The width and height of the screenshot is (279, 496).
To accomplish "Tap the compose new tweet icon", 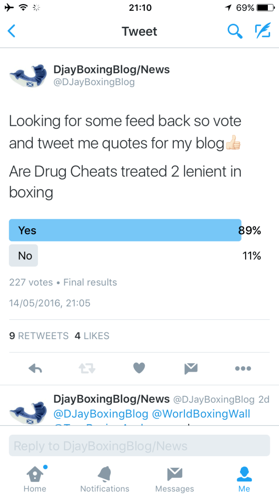I will click(263, 31).
